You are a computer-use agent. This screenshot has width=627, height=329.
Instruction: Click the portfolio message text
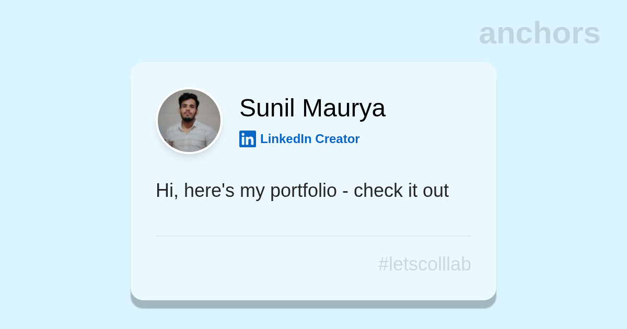302,191
